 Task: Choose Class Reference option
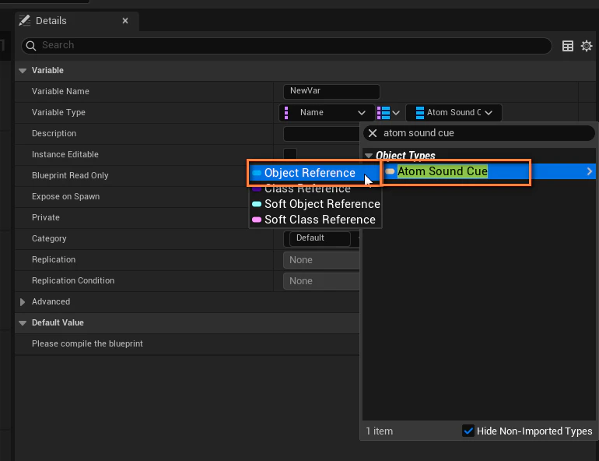[x=315, y=188]
